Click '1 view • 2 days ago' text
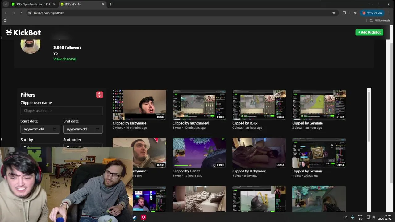The height and width of the screenshot is (222, 395). coord(305,176)
